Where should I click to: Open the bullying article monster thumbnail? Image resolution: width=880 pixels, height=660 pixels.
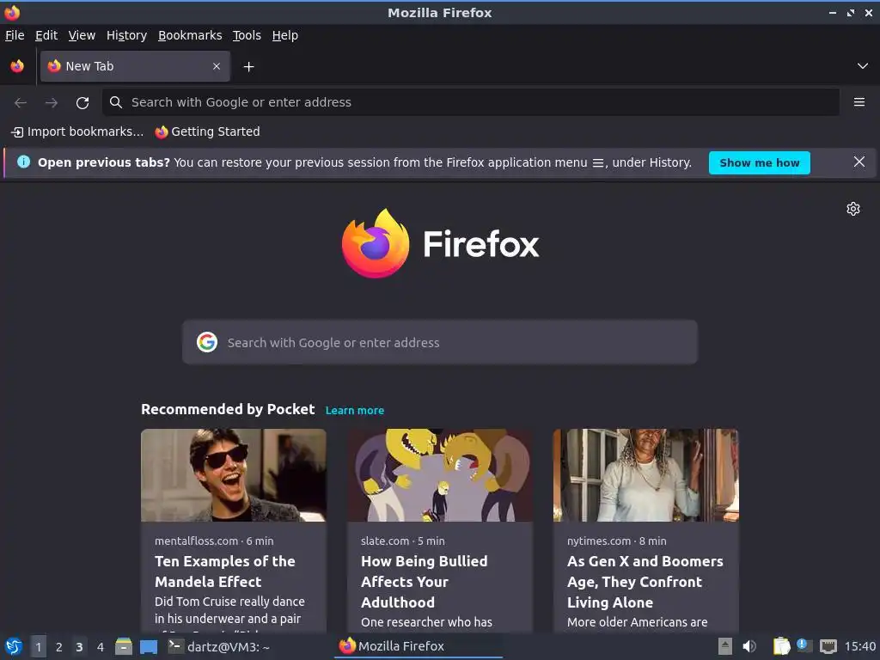pos(439,475)
